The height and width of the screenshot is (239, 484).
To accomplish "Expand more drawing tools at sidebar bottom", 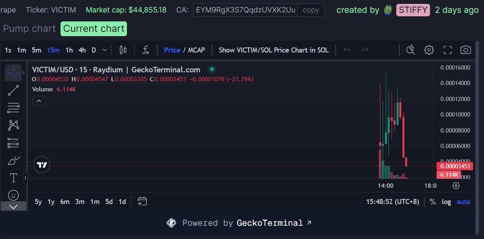I will pos(13,206).
